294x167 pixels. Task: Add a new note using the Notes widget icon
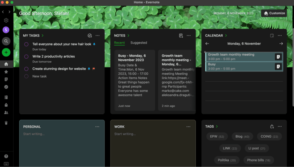180,35
